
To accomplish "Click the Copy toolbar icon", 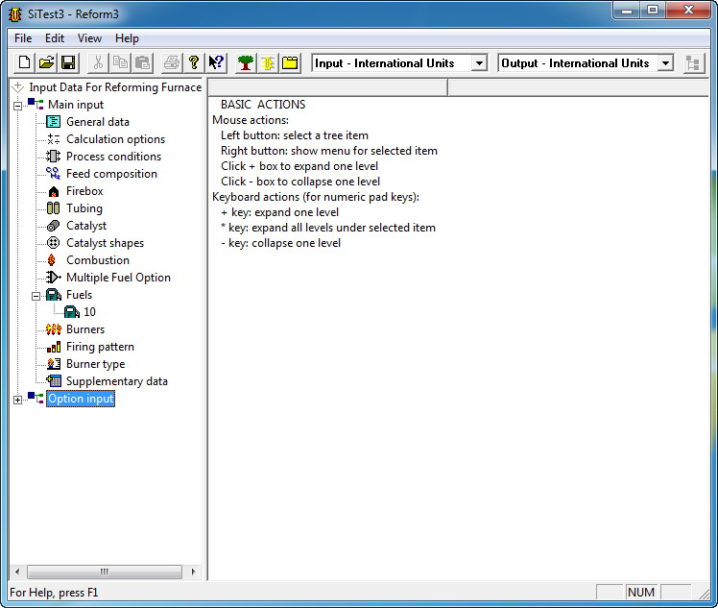I will click(120, 62).
